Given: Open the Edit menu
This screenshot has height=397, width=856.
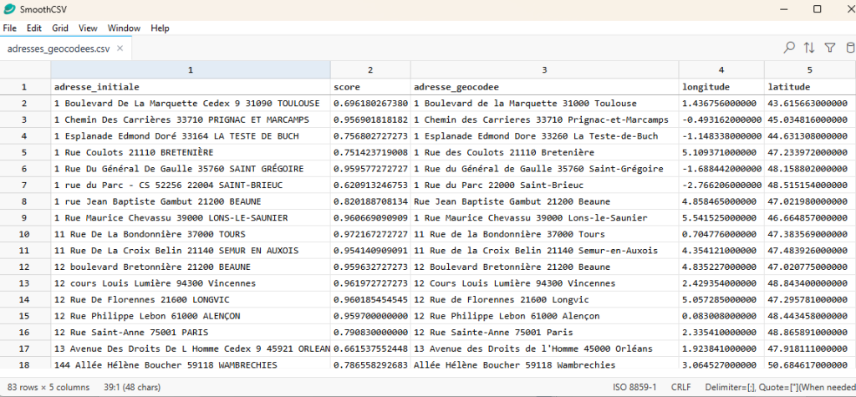Looking at the screenshot, I should pyautogui.click(x=34, y=28).
